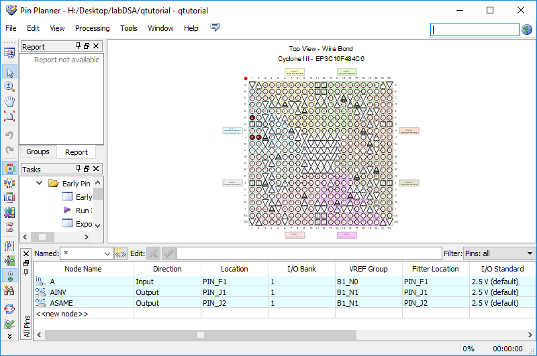Viewport: 537px width, 356px height.
Task: Sort by Node Name column header
Action: 83,269
